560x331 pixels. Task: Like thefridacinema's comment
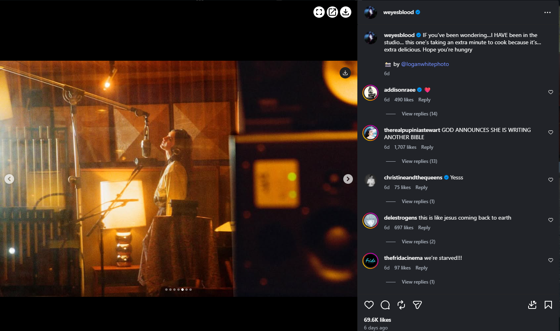click(x=551, y=260)
